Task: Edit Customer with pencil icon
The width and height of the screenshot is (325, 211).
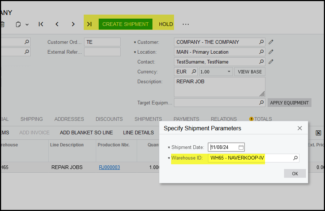Action: pyautogui.click(x=271, y=42)
